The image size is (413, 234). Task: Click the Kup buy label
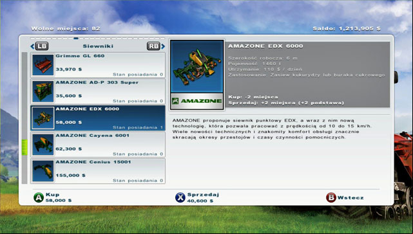(x=52, y=195)
